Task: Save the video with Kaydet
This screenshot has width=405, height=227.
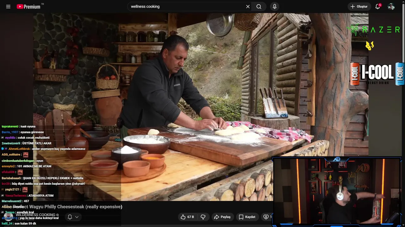Action: coord(247,217)
